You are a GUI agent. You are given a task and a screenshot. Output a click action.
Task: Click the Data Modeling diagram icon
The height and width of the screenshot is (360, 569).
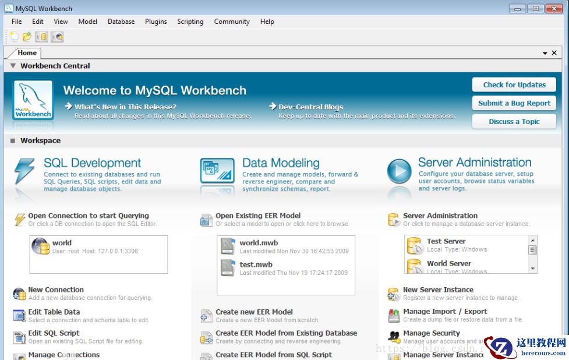pos(217,171)
